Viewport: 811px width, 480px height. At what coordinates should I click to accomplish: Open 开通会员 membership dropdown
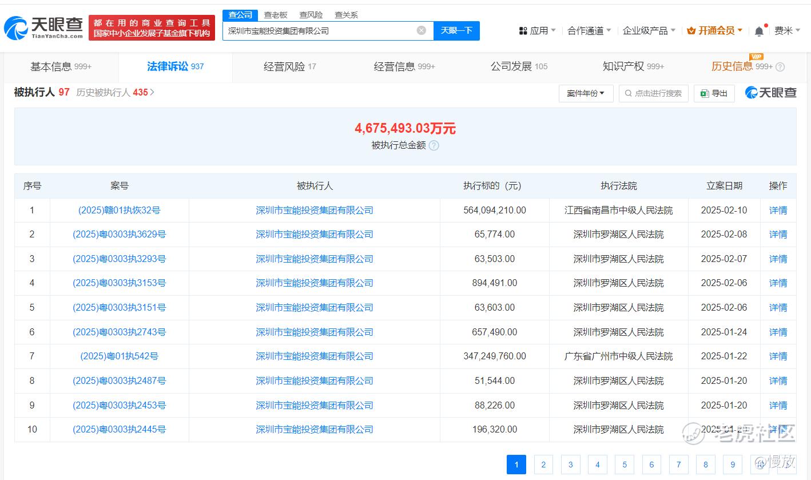714,31
